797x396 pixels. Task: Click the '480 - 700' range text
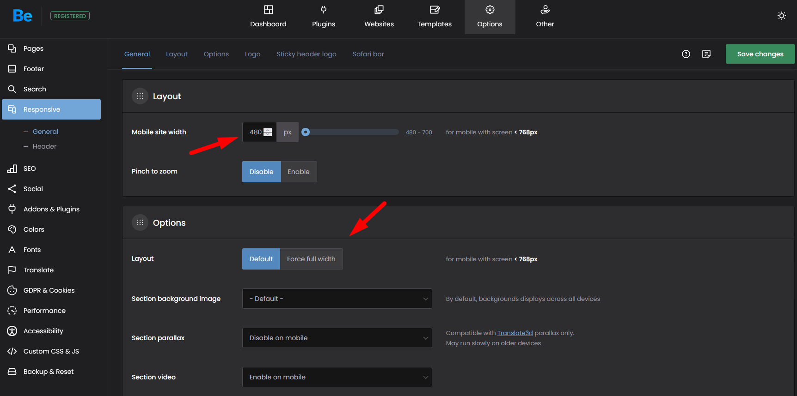point(419,132)
